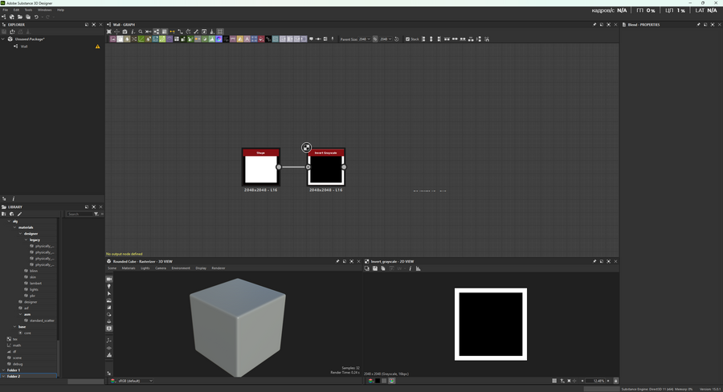723x392 pixels.
Task: Open the Environment menu in 3D View
Action: point(181,268)
